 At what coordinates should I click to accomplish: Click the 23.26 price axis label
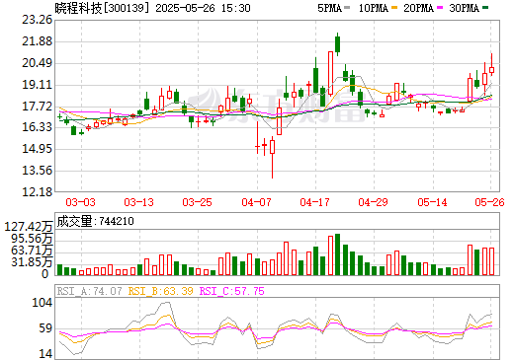point(37,20)
